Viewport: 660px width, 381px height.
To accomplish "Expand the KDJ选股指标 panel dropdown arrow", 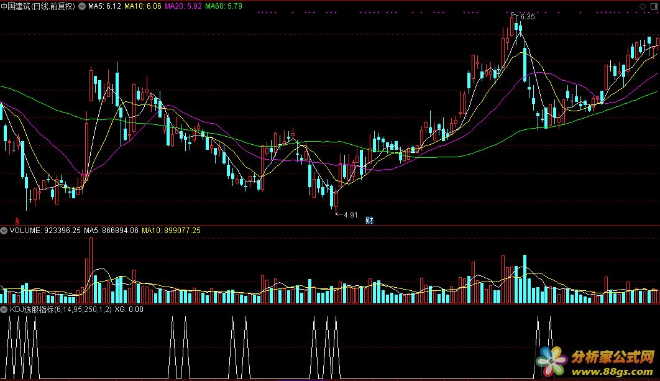I will tap(4, 310).
